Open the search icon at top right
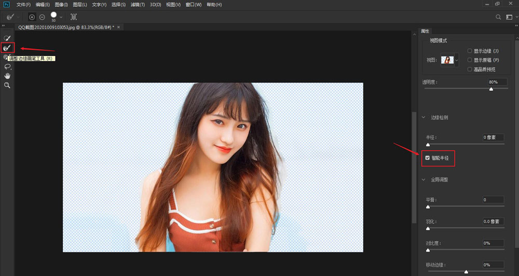519x276 pixels. (x=498, y=17)
